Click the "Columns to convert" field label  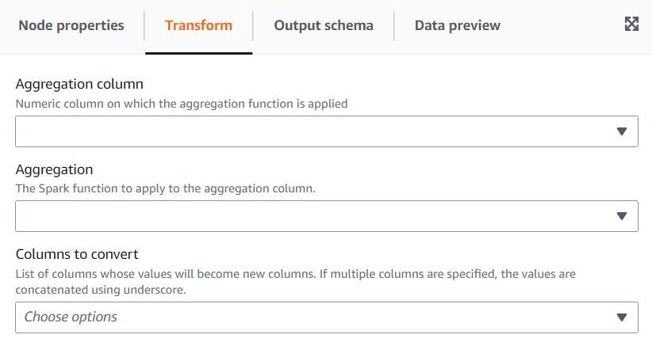tap(77, 254)
